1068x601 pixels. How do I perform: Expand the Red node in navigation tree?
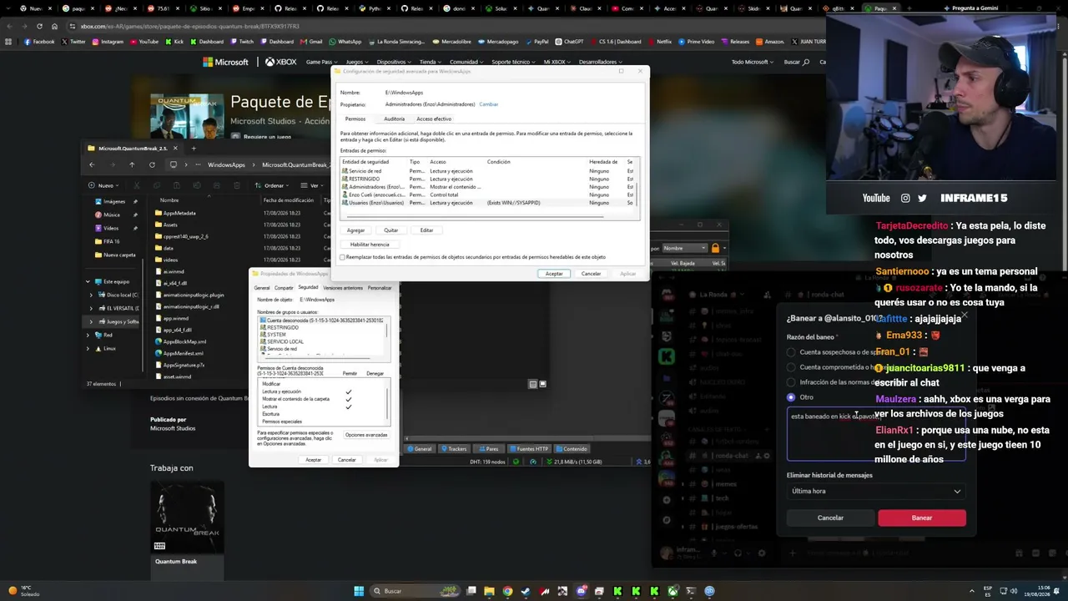click(88, 335)
